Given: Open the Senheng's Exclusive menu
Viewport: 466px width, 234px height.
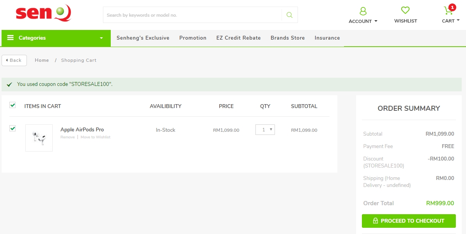Looking at the screenshot, I should coord(143,38).
